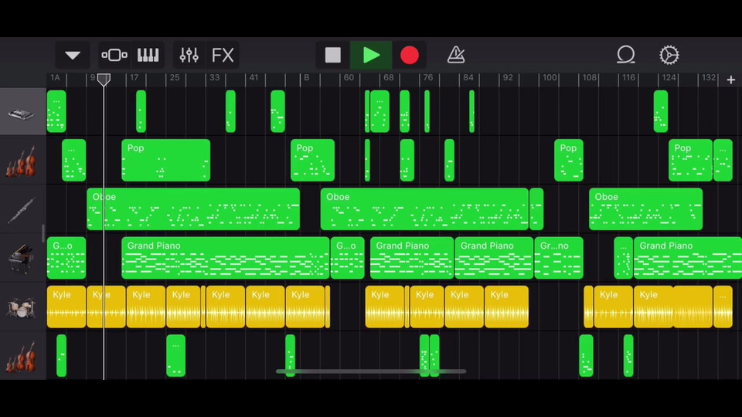Select the G...o piano region near bar 60
This screenshot has height=417, width=742.
tap(347, 258)
